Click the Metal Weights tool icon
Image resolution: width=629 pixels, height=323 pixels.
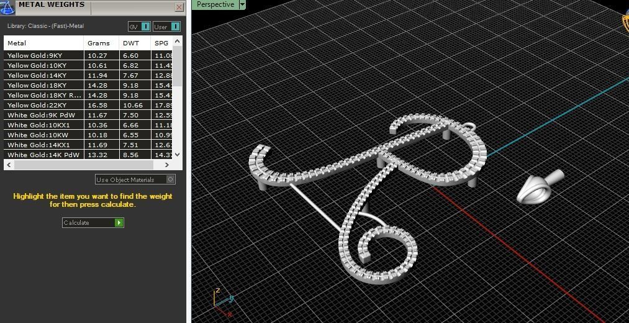7,7
